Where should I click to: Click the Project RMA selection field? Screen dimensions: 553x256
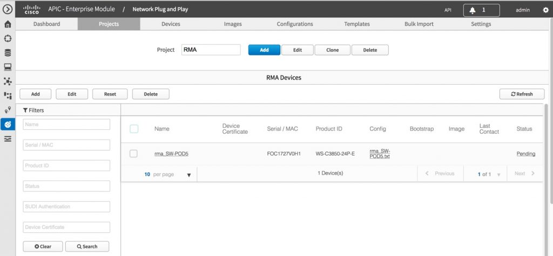(211, 50)
